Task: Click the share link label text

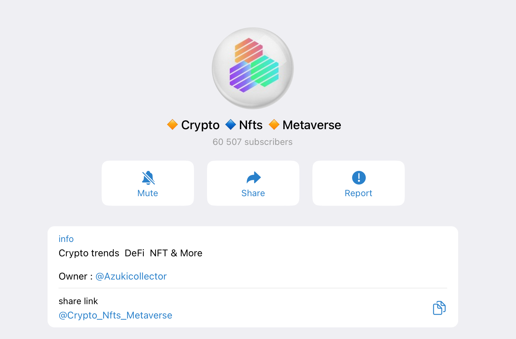Action: 78,301
